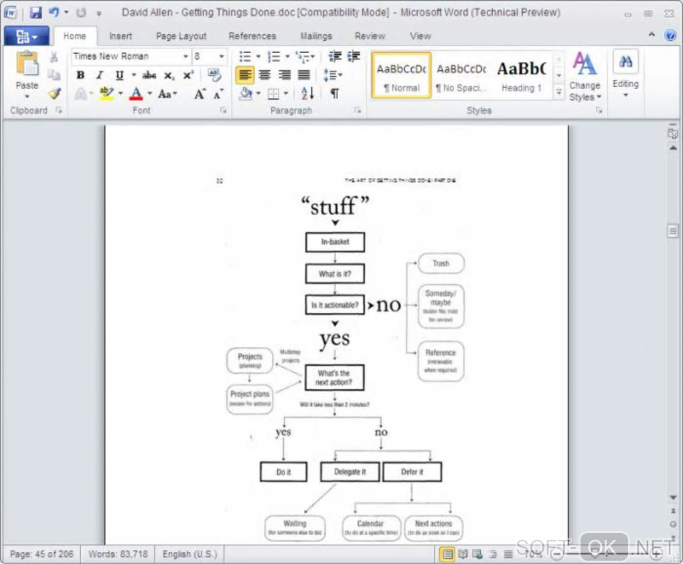Click the Save icon in quick access toolbar

pyautogui.click(x=35, y=13)
